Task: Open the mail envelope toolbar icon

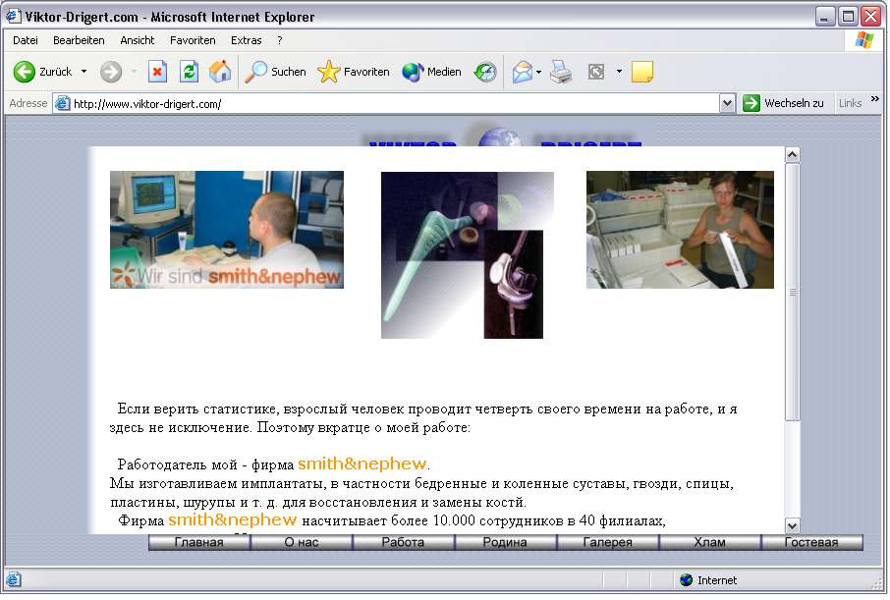Action: (523, 72)
